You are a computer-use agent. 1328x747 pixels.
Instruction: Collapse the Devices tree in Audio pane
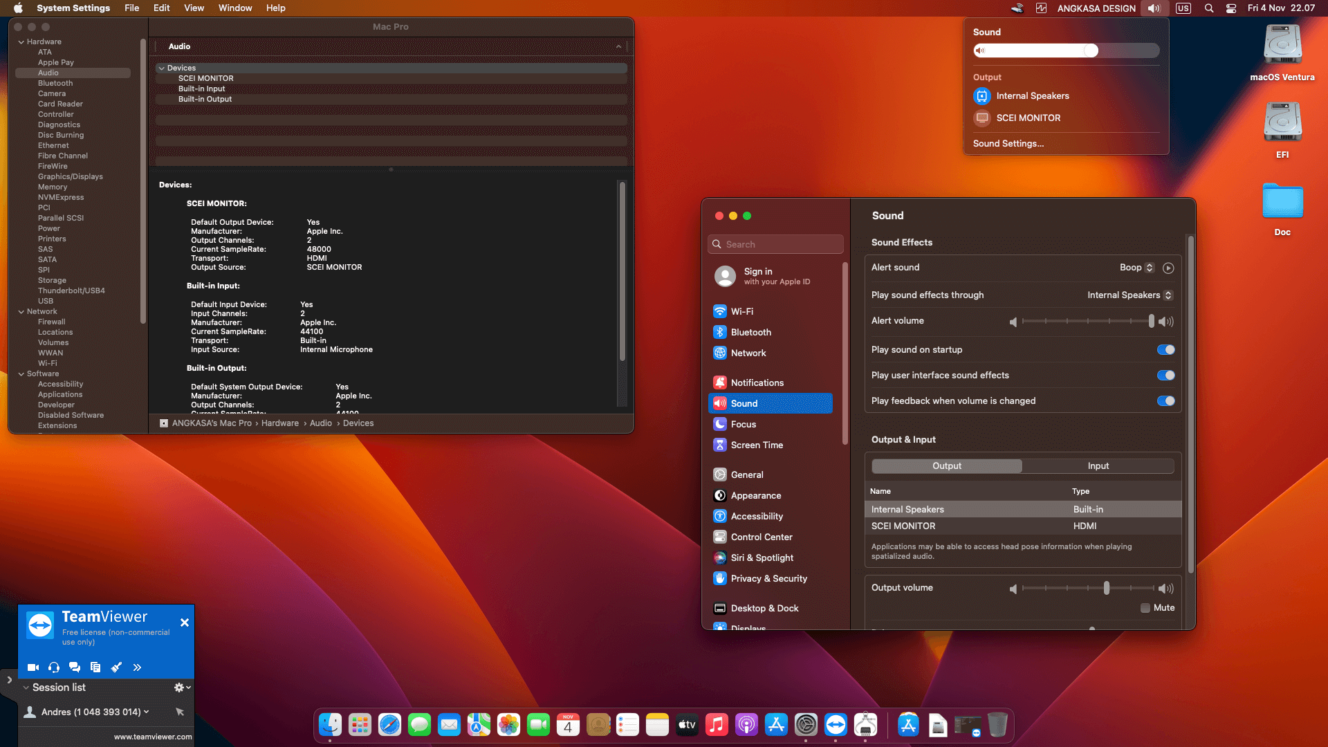click(x=161, y=68)
